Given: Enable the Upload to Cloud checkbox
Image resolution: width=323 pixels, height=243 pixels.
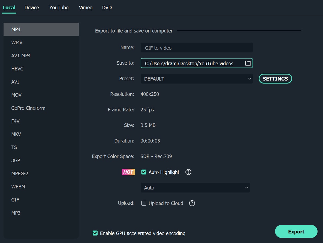Looking at the screenshot, I should point(144,203).
